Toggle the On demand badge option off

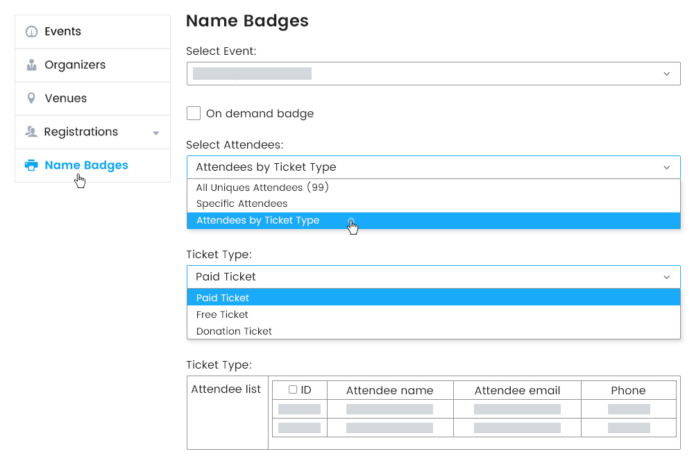[193, 113]
